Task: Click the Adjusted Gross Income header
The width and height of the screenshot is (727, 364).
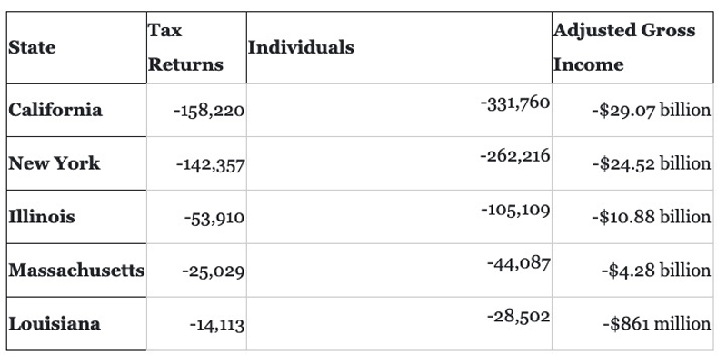Action: click(624, 47)
